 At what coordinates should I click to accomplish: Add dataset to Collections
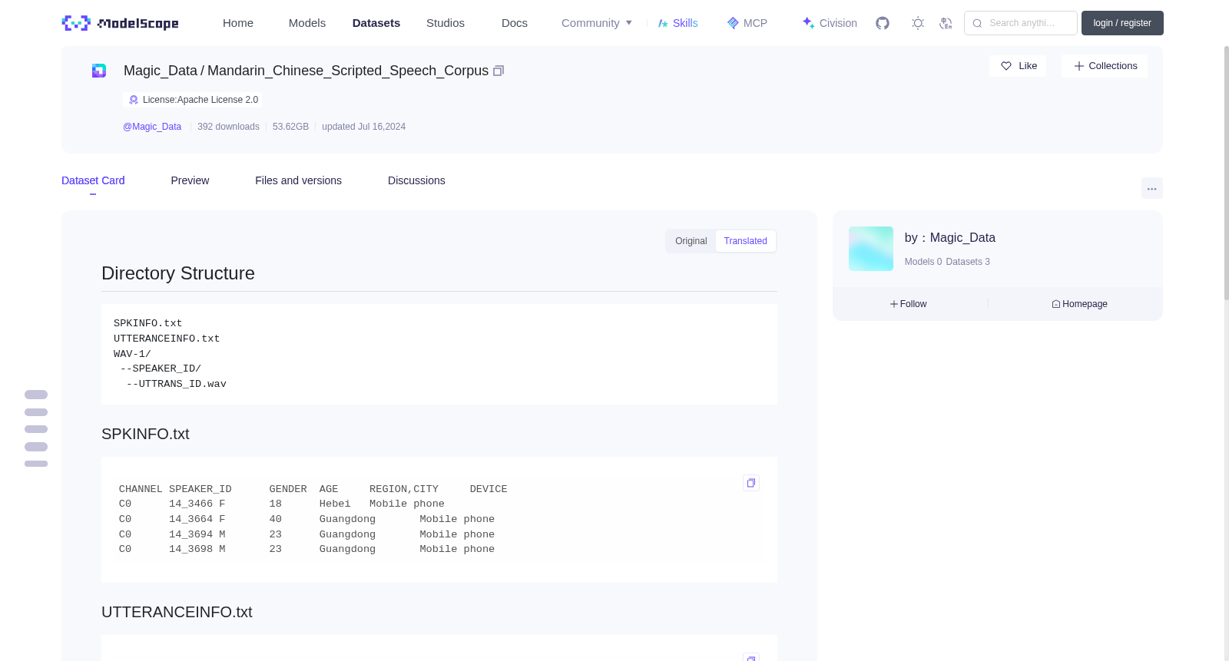pos(1105,66)
